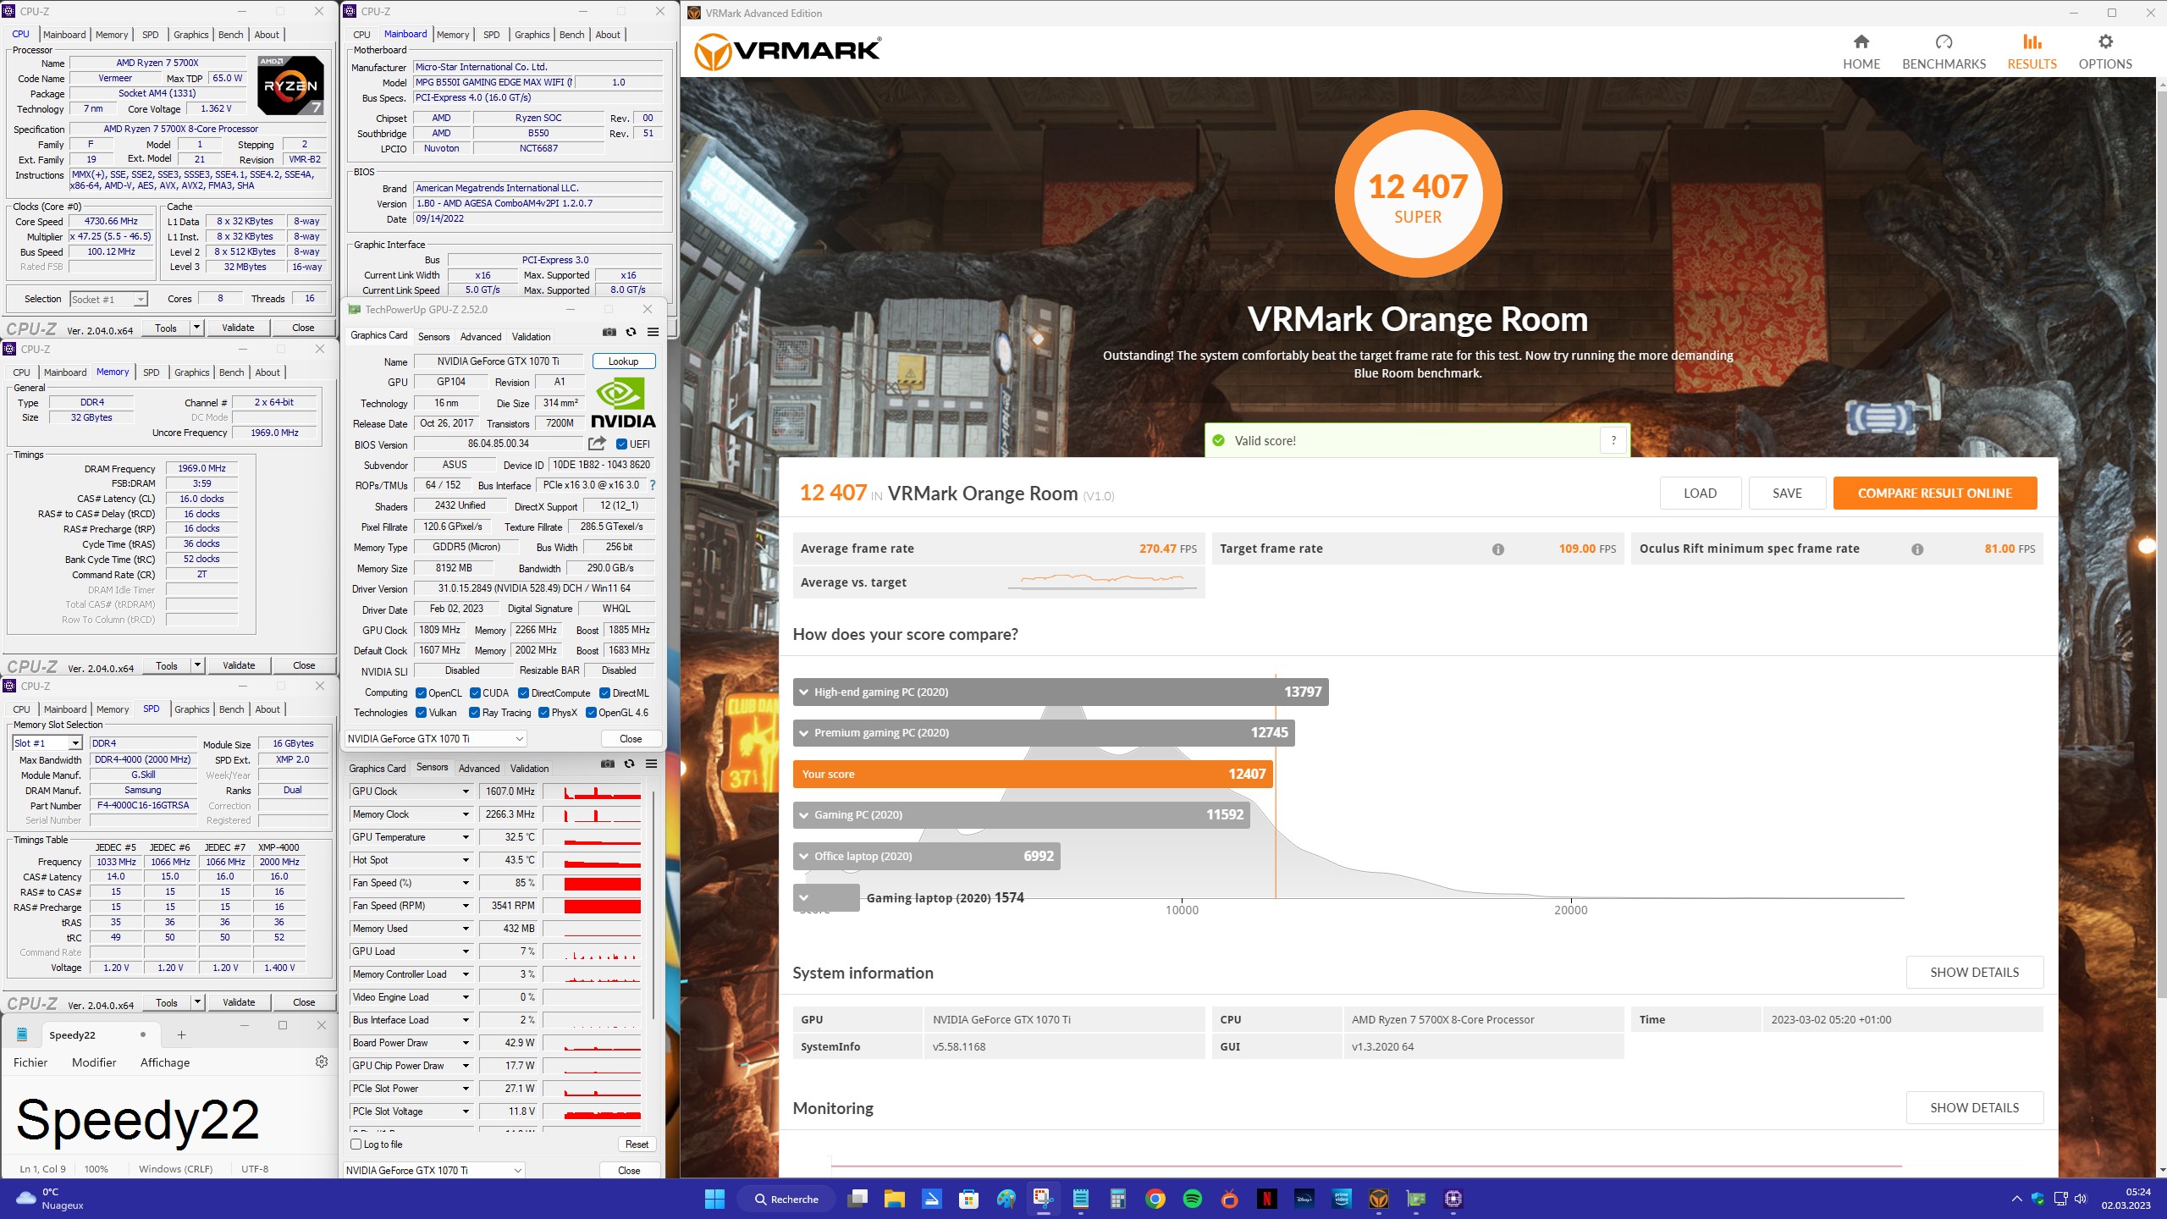Screen dimensions: 2167x1219
Task: Toggle Vulkan checkbox in GPU-Z
Action: [x=421, y=713]
